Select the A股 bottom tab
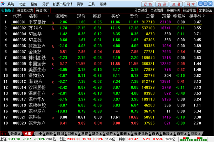Screen dimensions: 214x142 click(28, 134)
